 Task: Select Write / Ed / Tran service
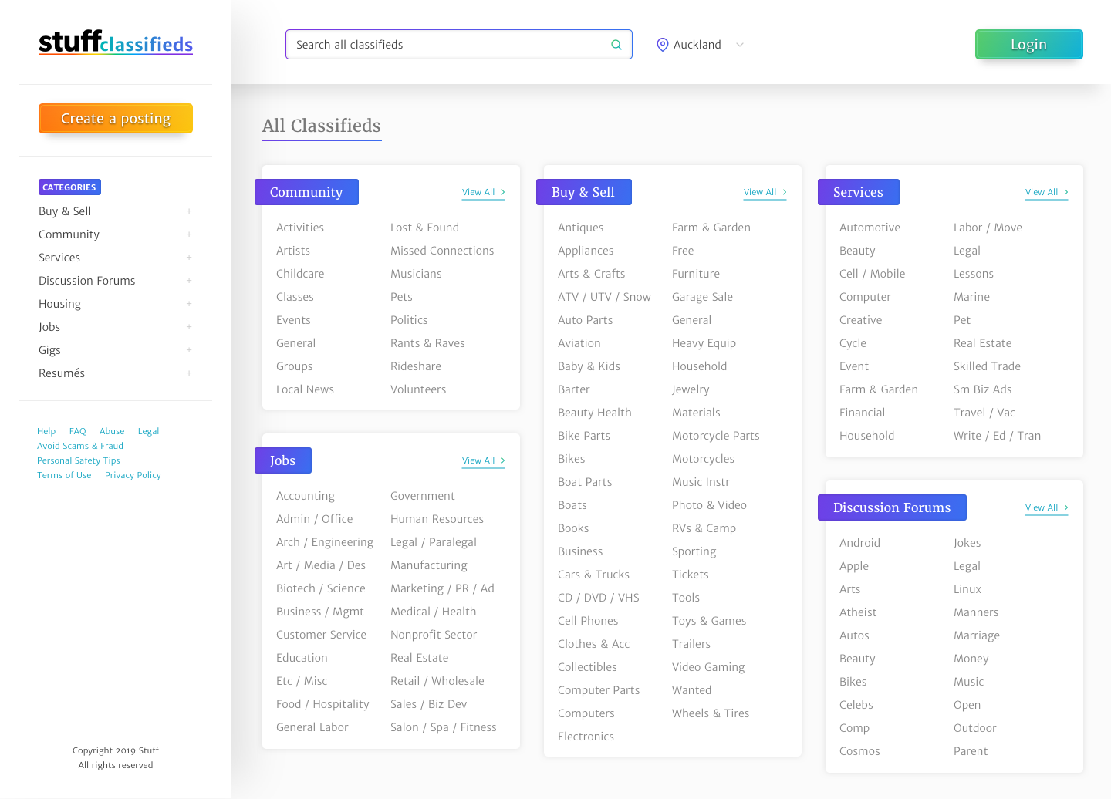point(997,436)
